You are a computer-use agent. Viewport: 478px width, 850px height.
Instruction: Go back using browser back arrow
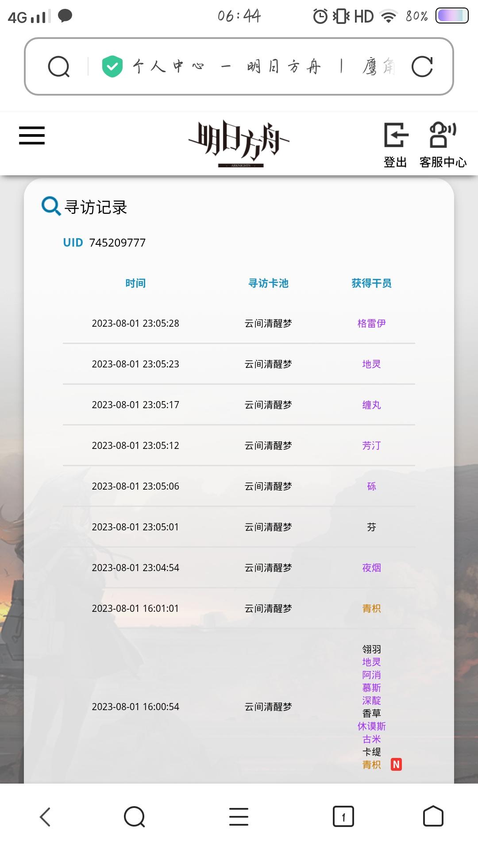click(x=45, y=817)
